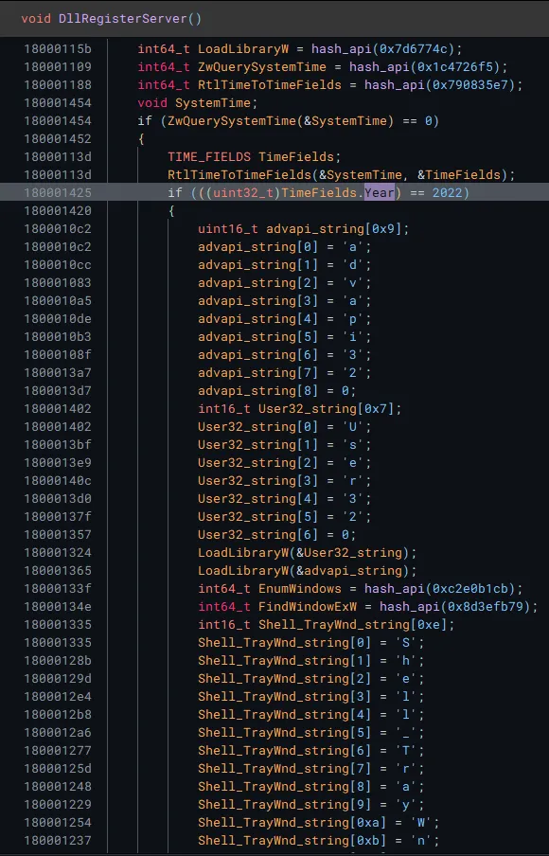This screenshot has height=856, width=549.
Task: Click the 'void' return type in the header
Action: (x=36, y=19)
